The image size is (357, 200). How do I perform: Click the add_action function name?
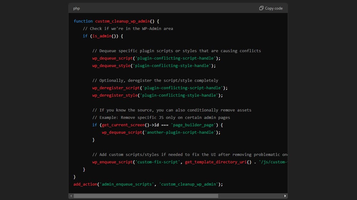[x=85, y=184]
